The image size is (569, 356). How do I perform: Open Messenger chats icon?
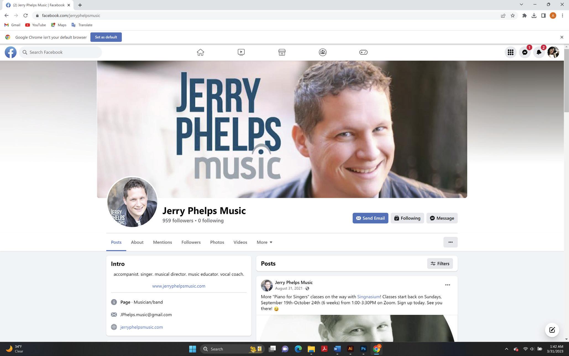(x=525, y=52)
